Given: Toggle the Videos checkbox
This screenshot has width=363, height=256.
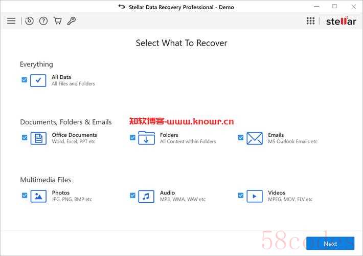Looking at the screenshot, I should [241, 195].
